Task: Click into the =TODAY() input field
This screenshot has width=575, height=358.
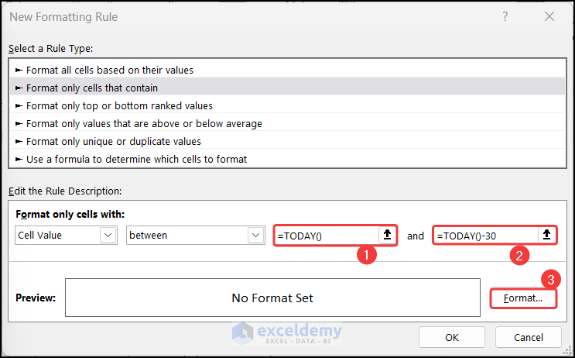Action: (327, 236)
